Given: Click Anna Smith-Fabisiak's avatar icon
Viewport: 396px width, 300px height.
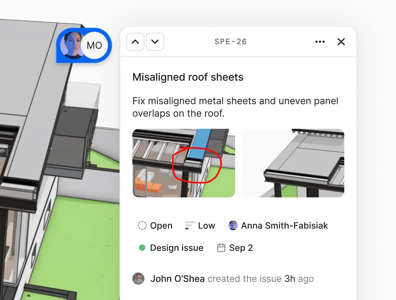Looking at the screenshot, I should [233, 225].
